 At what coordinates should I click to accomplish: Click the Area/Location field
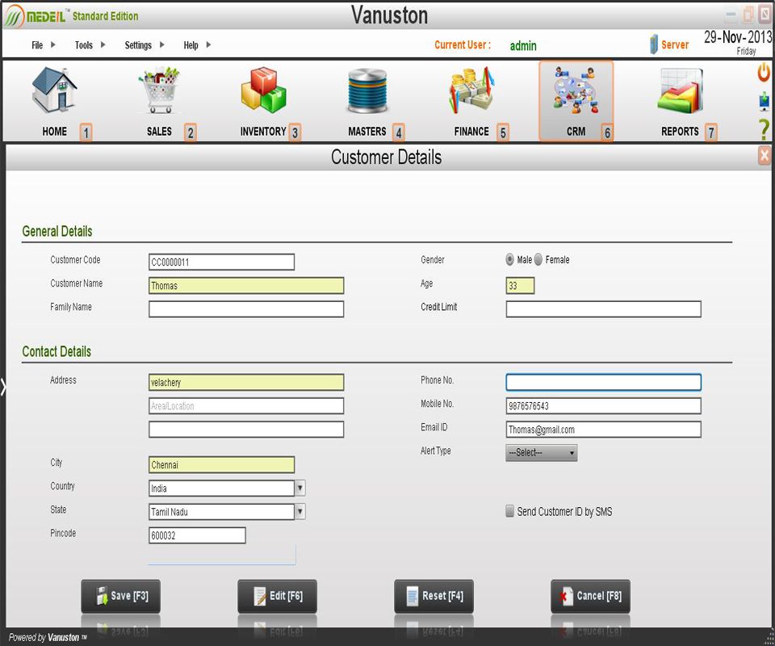246,406
